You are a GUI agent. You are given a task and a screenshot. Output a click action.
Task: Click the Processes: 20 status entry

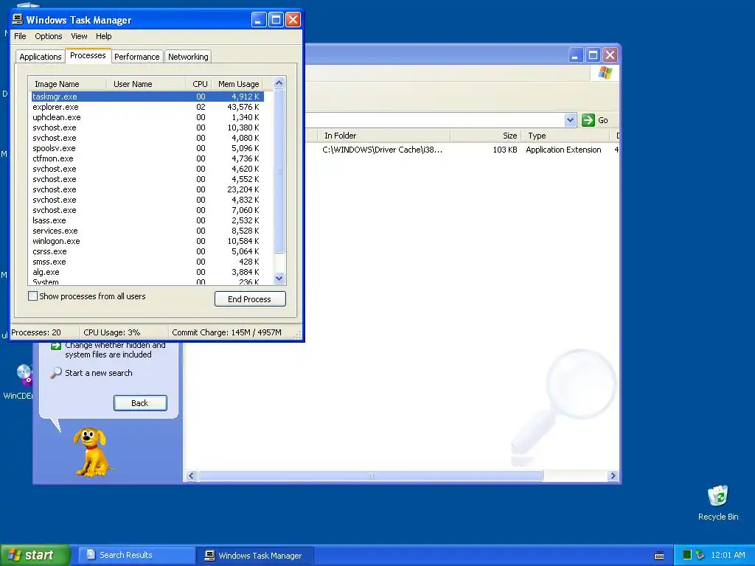[36, 332]
